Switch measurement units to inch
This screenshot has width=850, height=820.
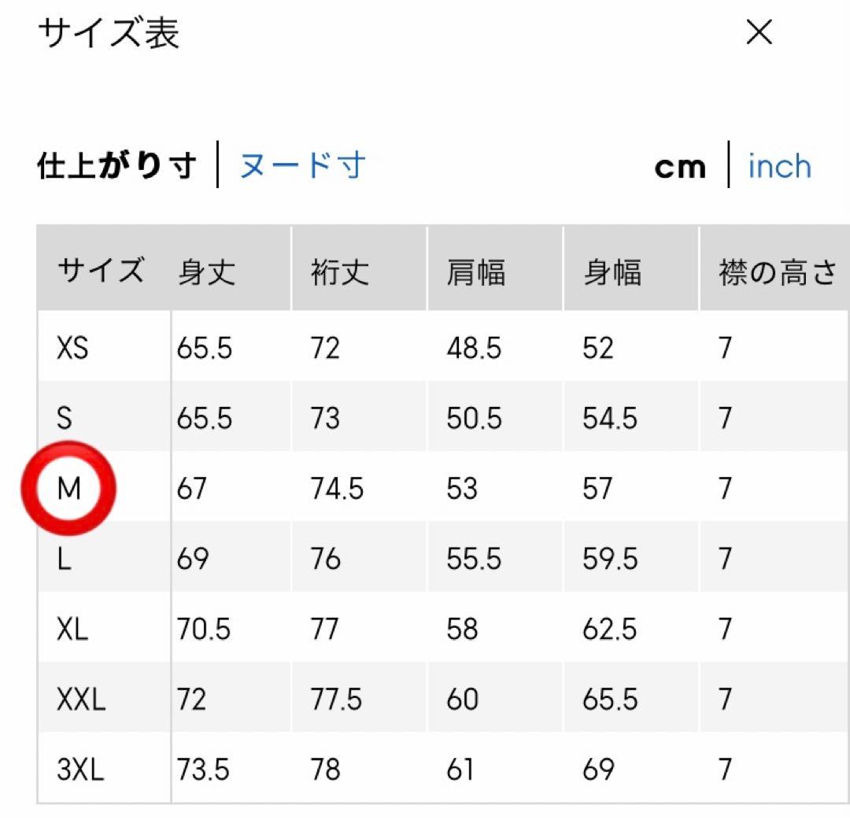click(779, 167)
